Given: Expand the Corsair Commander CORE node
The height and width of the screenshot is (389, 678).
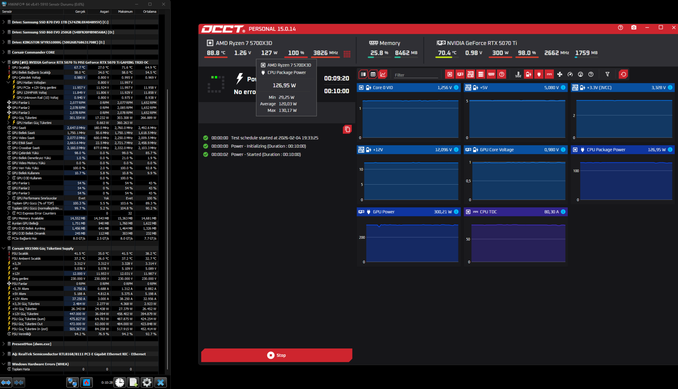Looking at the screenshot, I should [x=4, y=52].
